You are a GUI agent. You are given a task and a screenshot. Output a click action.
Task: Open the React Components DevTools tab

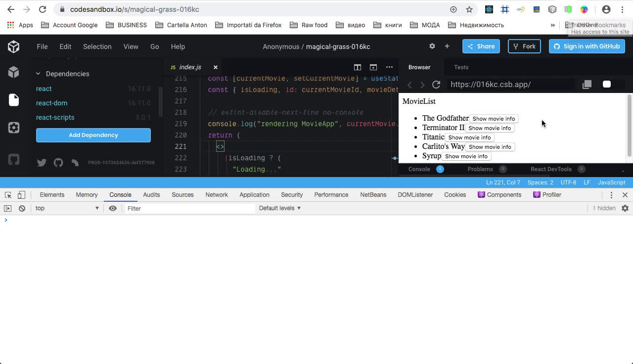point(499,195)
